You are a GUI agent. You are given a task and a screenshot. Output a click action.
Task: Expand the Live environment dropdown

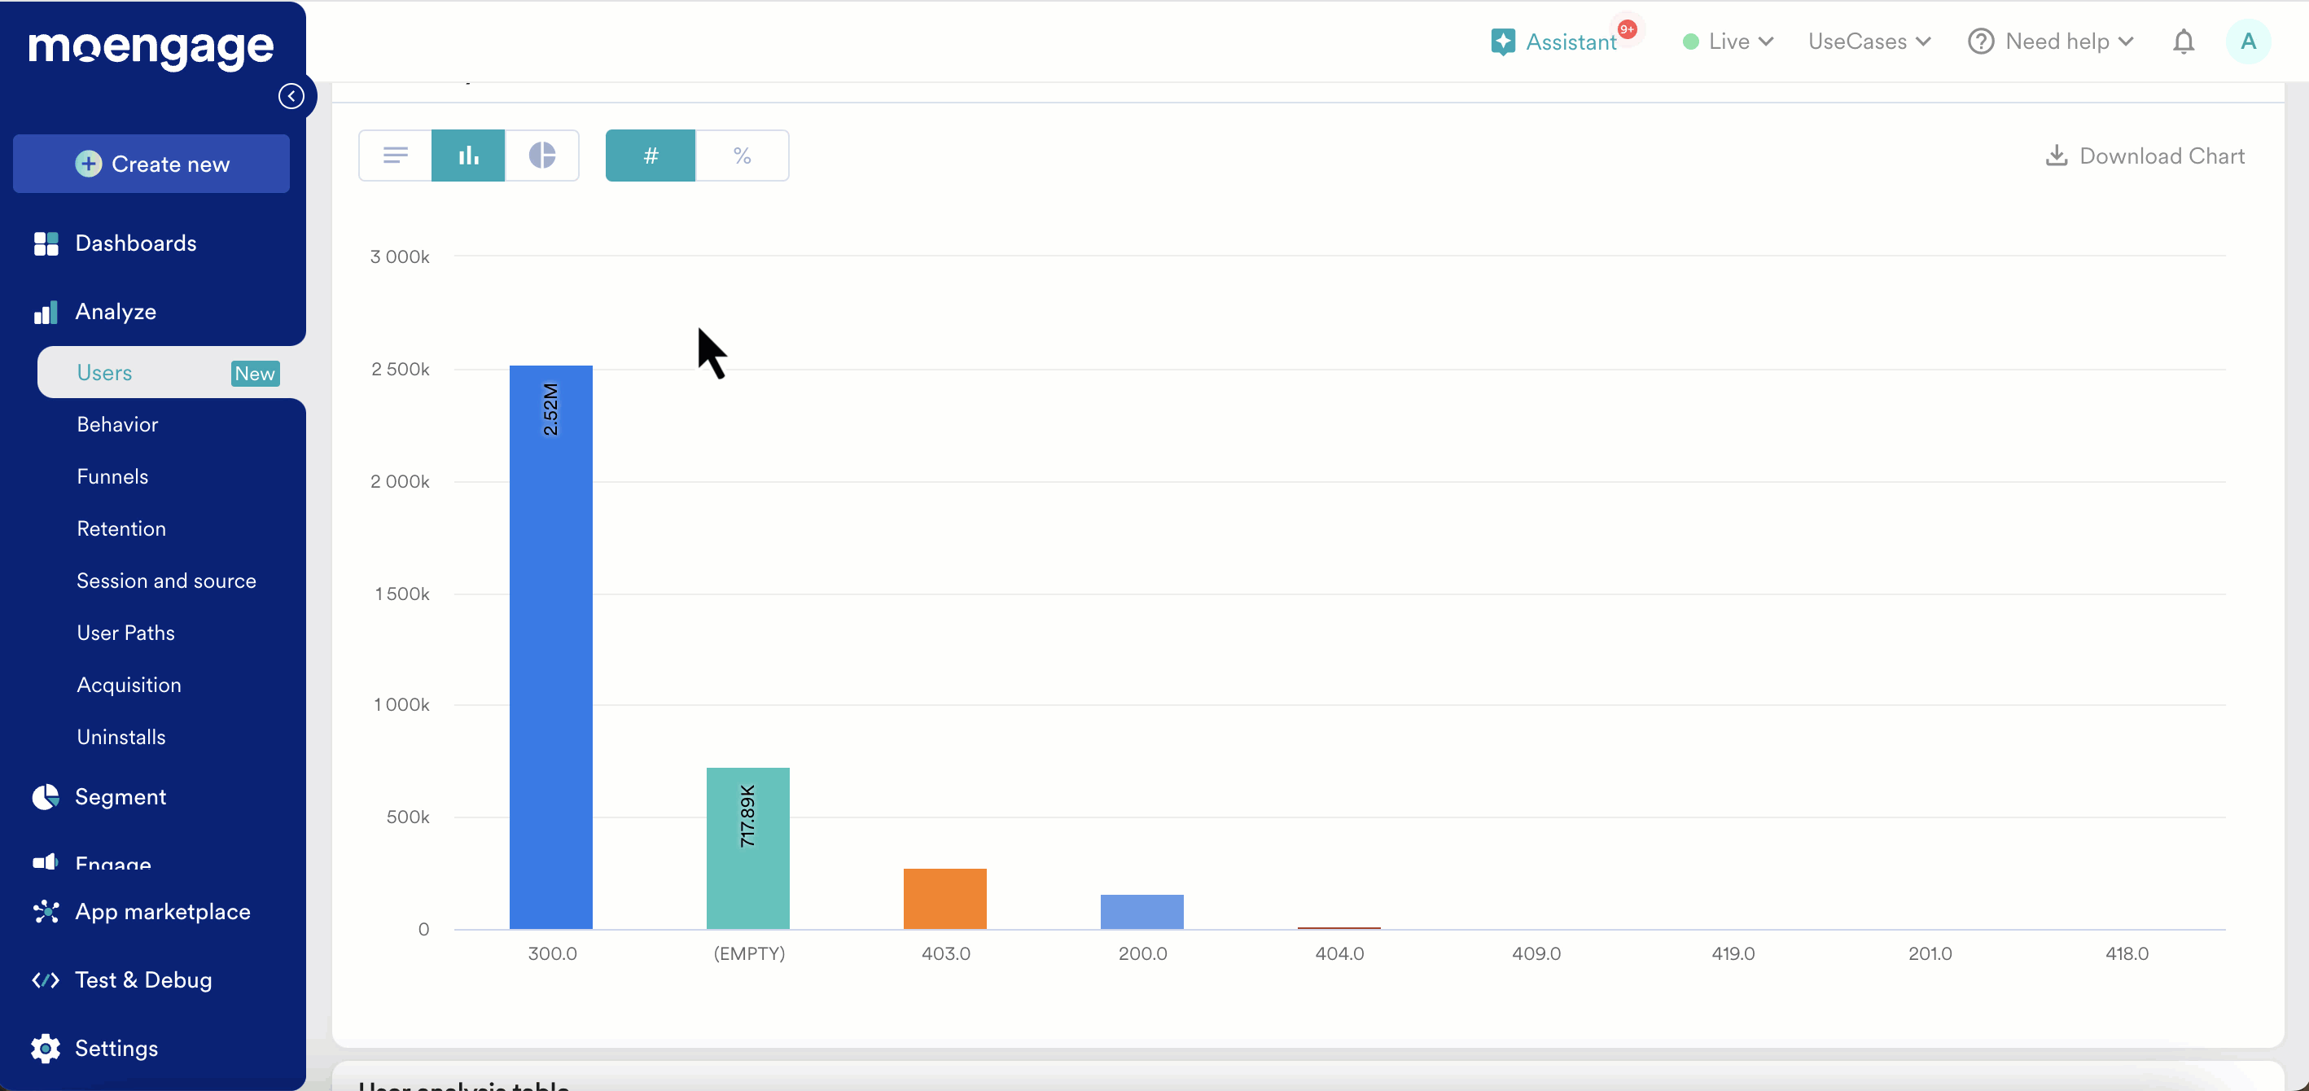click(x=1728, y=42)
